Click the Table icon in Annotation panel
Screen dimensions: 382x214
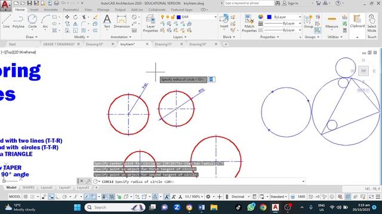coord(134,30)
